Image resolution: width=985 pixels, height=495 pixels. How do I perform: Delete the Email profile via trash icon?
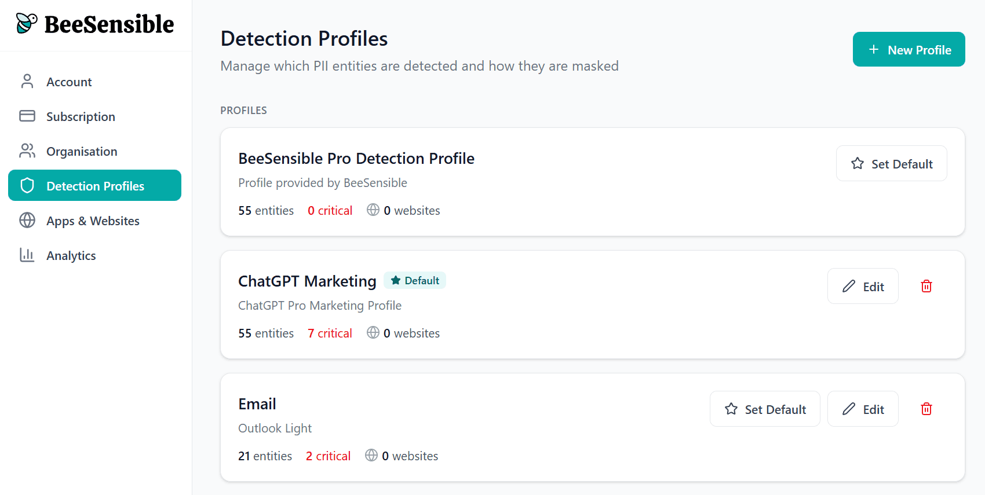[926, 409]
